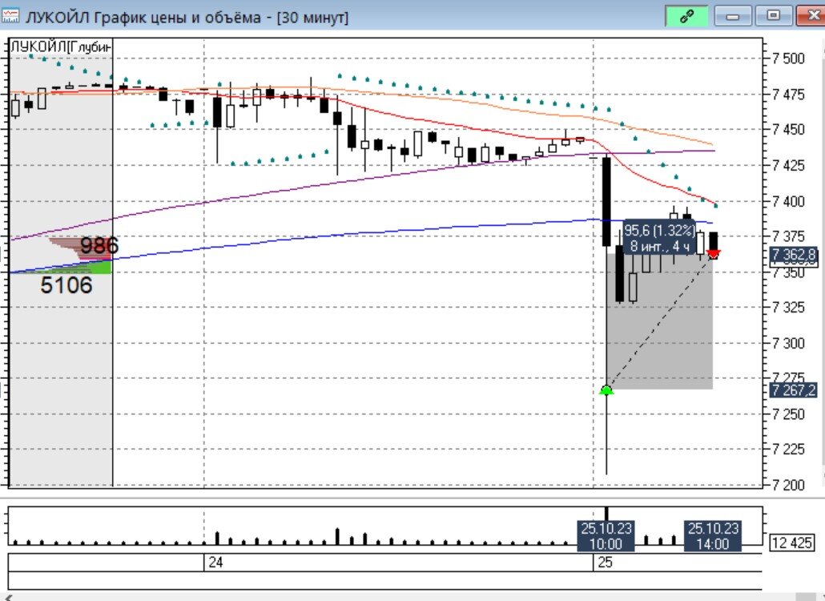Click the 7 500 price axis label
Viewport: 825px width, 601px height.
point(789,58)
